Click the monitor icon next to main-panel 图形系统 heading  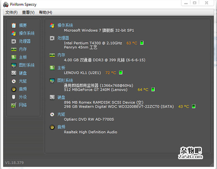(52, 80)
